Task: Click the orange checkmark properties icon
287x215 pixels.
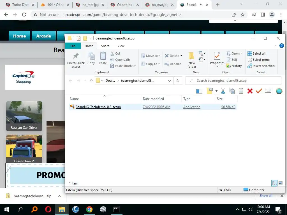Action: [x=259, y=91]
